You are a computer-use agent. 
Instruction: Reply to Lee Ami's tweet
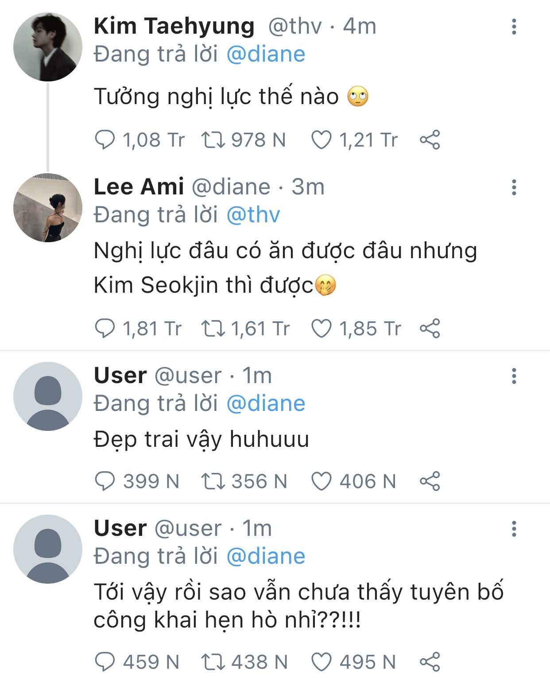click(105, 329)
